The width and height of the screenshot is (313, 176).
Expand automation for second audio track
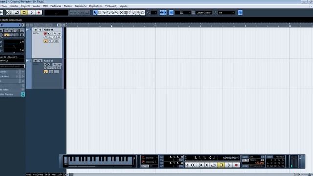27,61
